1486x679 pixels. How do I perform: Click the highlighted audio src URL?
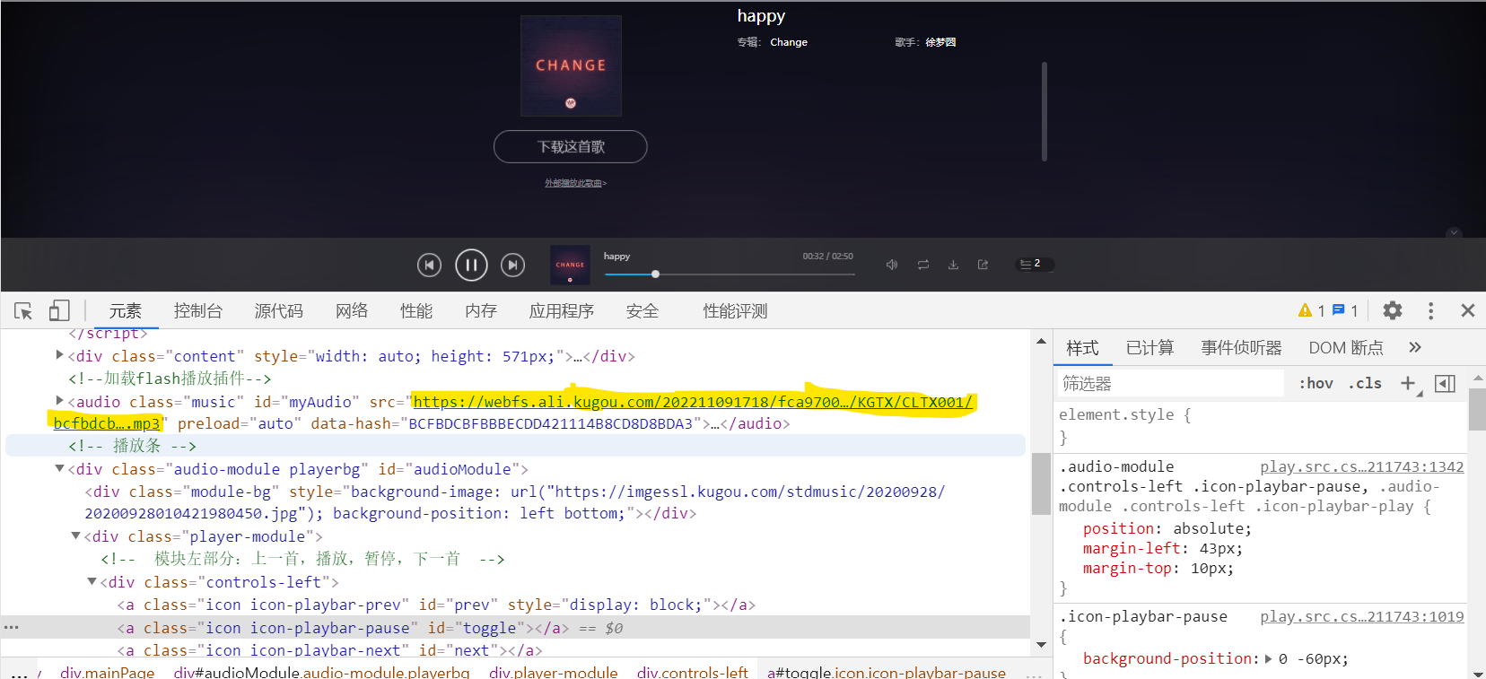point(693,402)
